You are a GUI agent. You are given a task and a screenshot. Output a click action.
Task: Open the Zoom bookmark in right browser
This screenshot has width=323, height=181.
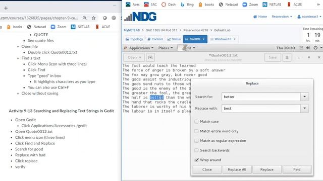tap(250, 5)
